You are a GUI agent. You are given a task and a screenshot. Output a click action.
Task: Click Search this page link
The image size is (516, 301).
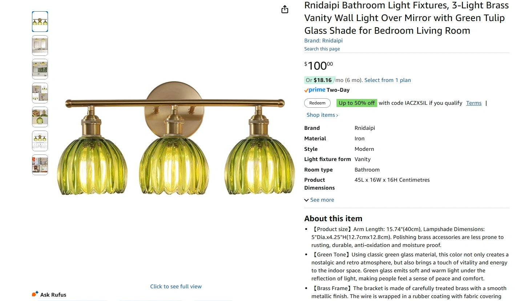322,49
